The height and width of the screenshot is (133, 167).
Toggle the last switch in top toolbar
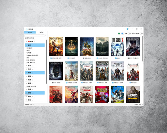pos(141,34)
